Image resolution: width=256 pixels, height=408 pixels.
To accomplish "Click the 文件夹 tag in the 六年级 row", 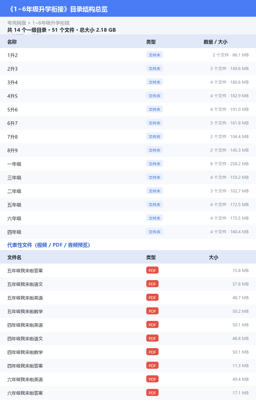I will click(155, 218).
